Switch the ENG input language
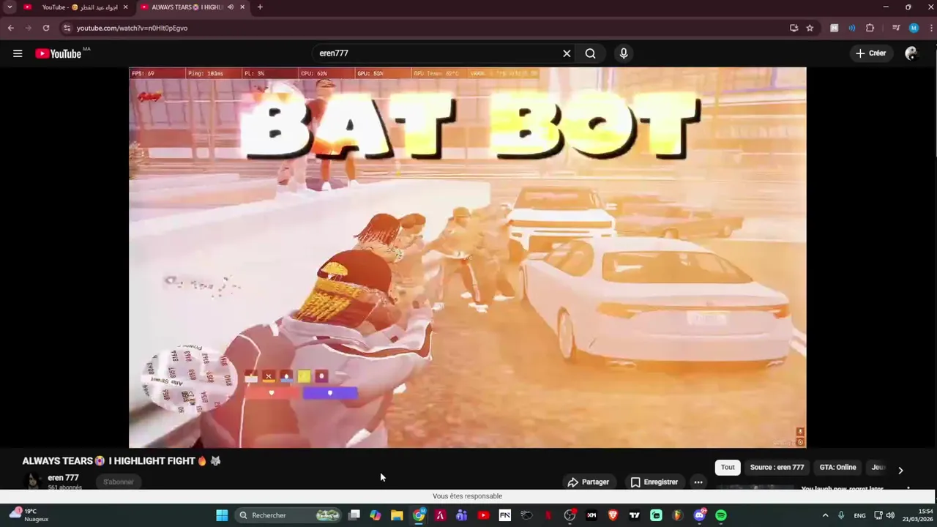This screenshot has height=527, width=937. pos(859,515)
